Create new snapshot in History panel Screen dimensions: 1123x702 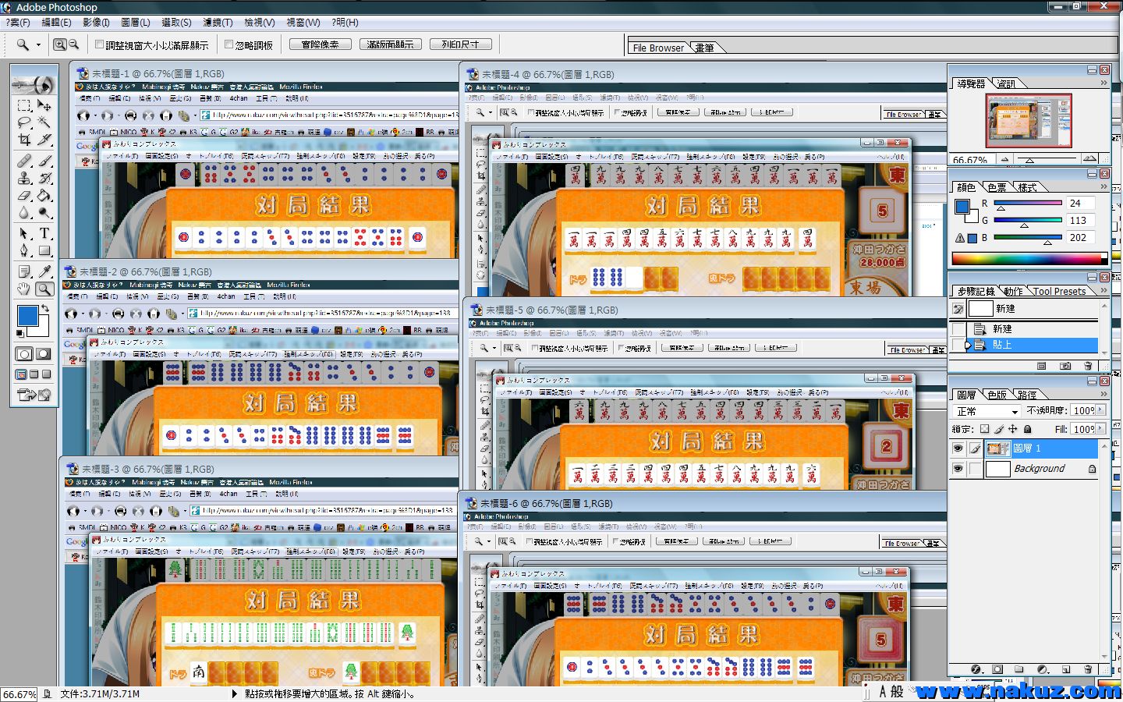click(1065, 366)
